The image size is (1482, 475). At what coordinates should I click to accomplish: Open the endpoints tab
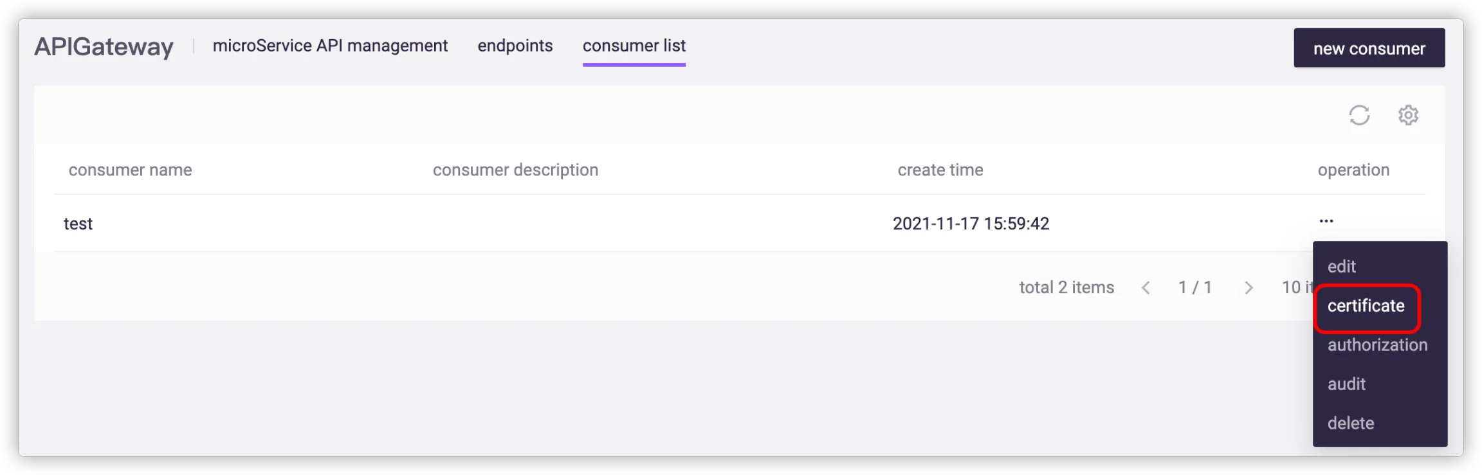pyautogui.click(x=515, y=46)
